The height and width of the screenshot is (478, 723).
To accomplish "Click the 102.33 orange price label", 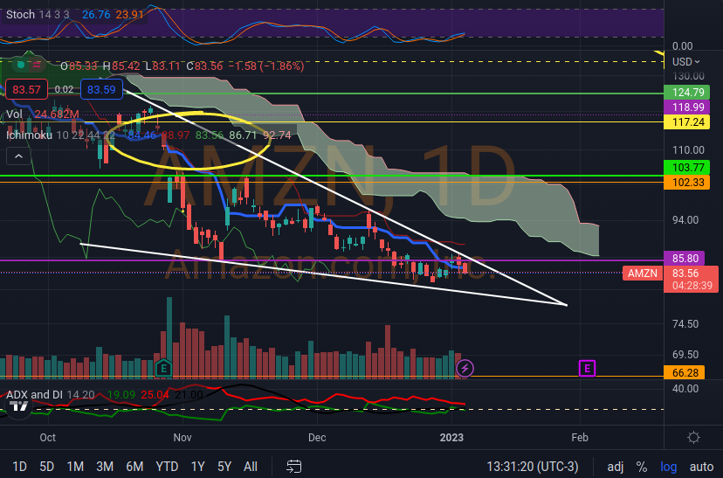I will pyautogui.click(x=686, y=183).
